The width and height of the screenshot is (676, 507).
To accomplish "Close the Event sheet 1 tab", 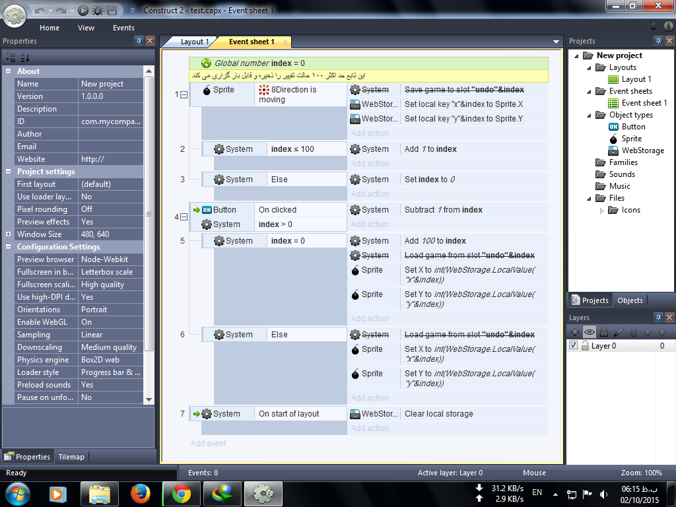I will coord(285,42).
